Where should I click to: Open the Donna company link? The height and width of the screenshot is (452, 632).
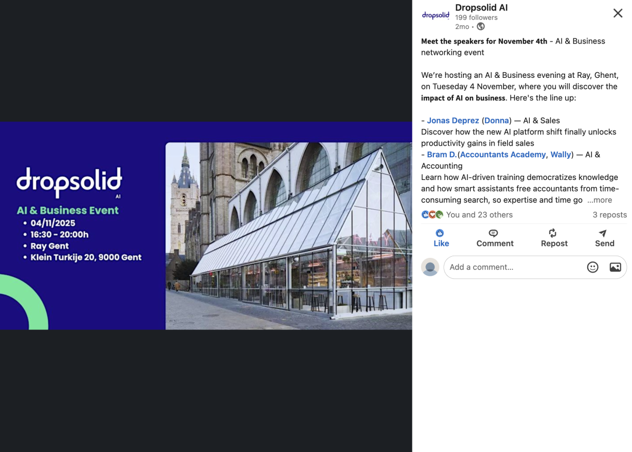tap(497, 120)
